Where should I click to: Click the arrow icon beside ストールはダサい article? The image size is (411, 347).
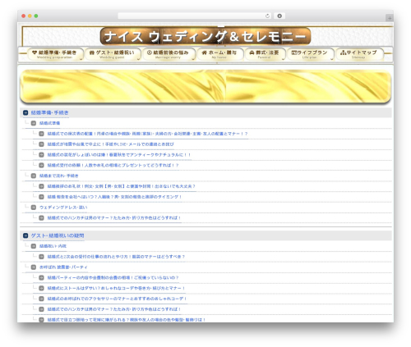(41, 288)
